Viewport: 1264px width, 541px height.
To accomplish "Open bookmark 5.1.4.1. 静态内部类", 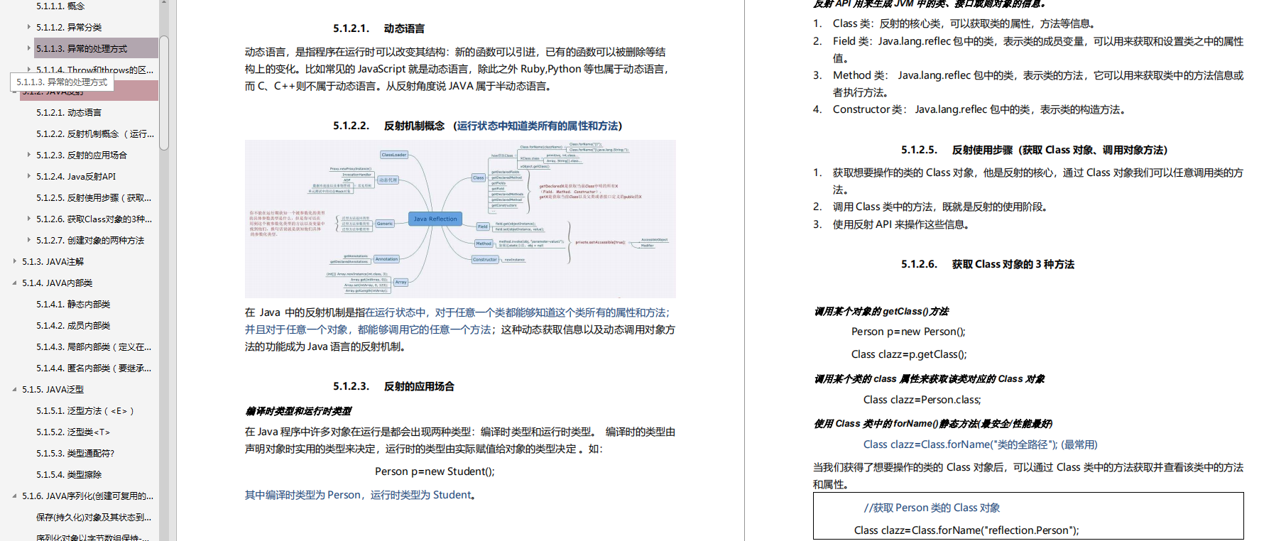I will pos(73,304).
